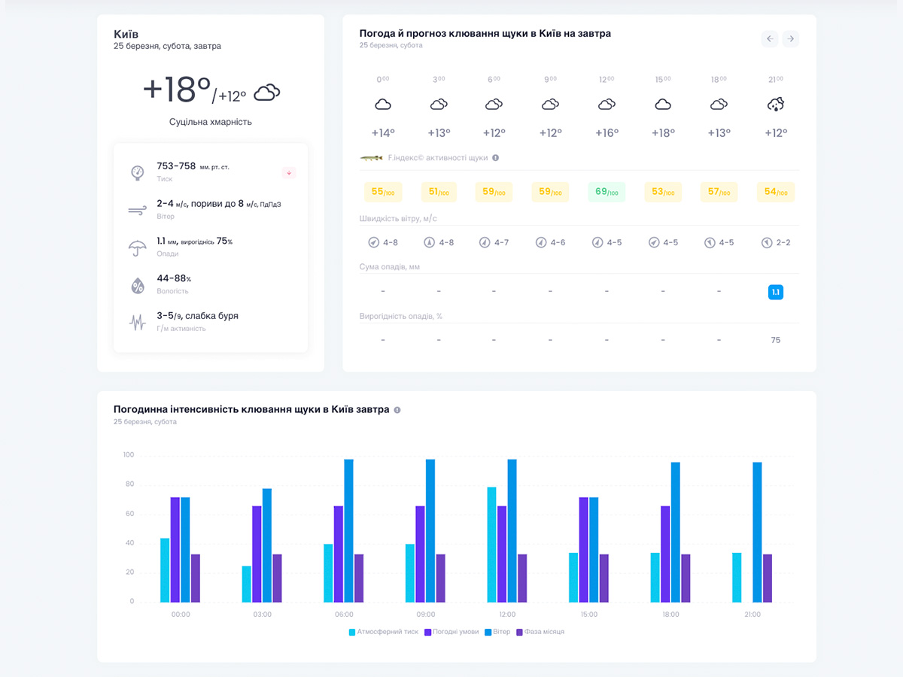
Task: Expand the pressure trend down-arrow badge
Action: [x=289, y=172]
